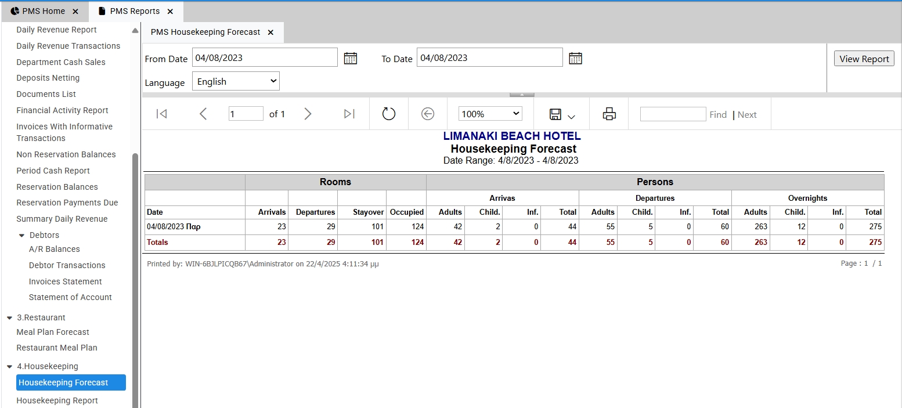The height and width of the screenshot is (408, 902).
Task: Switch to the PMS Home tab
Action: pyautogui.click(x=44, y=11)
